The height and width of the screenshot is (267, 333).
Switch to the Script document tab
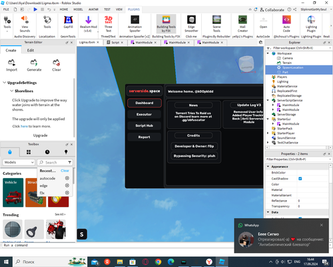(115, 42)
